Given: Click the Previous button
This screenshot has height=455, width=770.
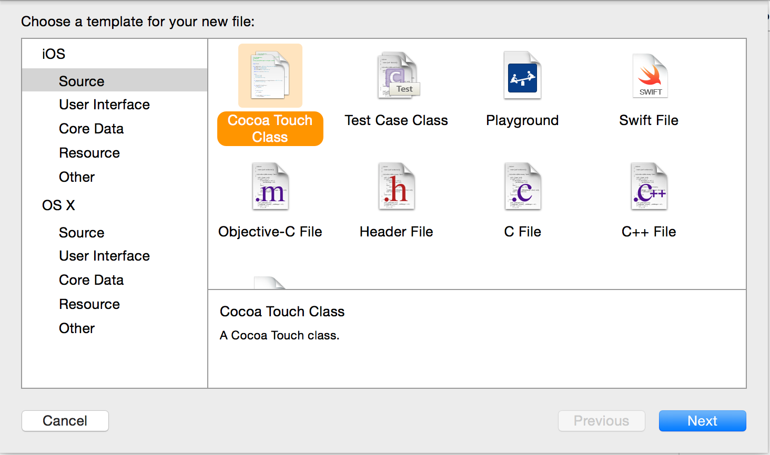Looking at the screenshot, I should coord(602,421).
